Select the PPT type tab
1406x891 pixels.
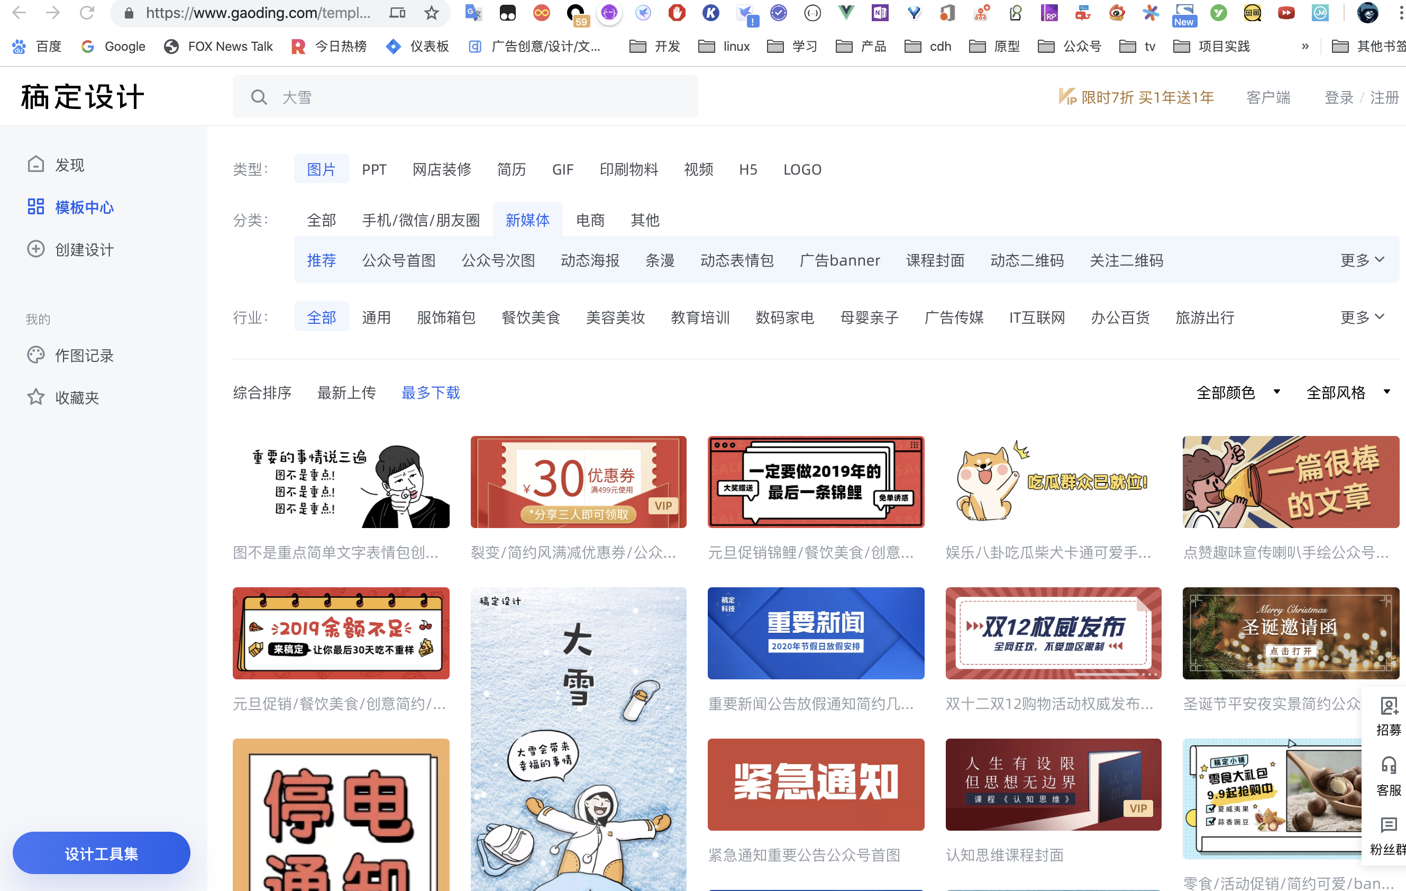373,169
